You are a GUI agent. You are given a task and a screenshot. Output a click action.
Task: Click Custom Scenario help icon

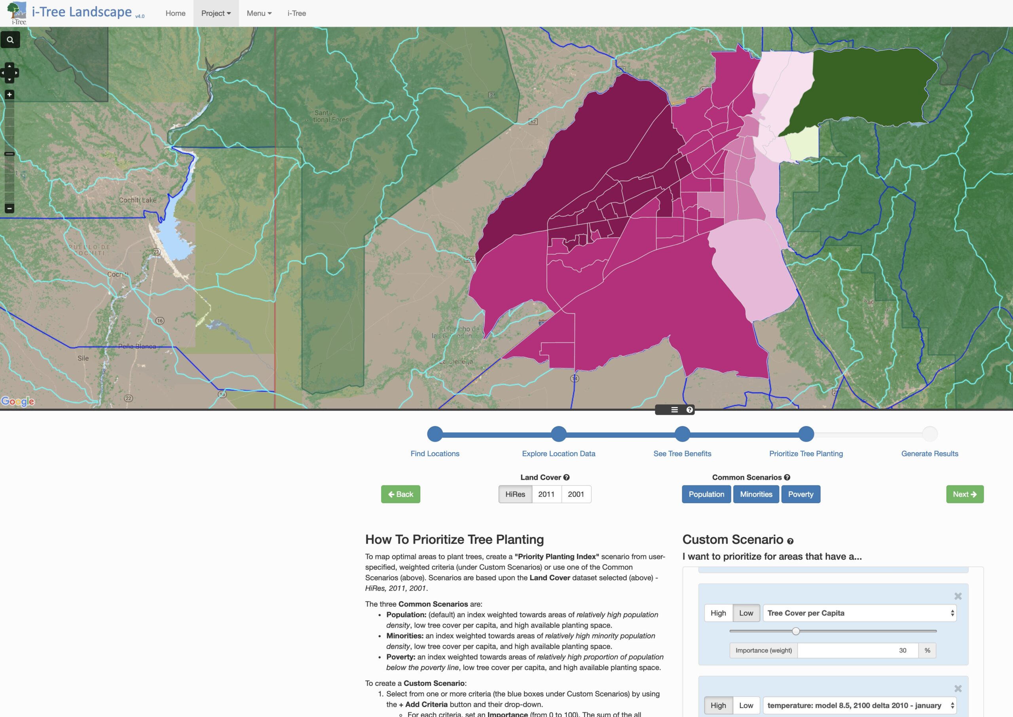click(x=790, y=541)
